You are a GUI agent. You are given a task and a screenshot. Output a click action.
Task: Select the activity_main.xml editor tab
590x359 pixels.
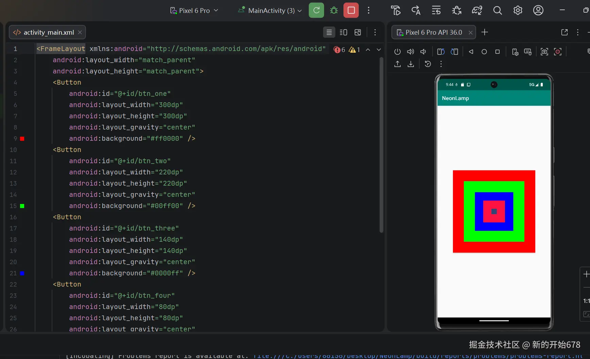[47, 32]
